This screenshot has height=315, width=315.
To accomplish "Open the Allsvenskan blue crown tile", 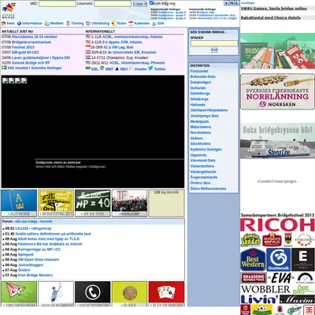I will [x=19, y=203].
